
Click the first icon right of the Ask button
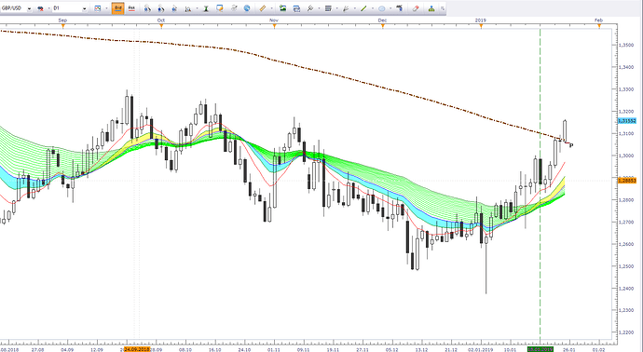pos(147,8)
